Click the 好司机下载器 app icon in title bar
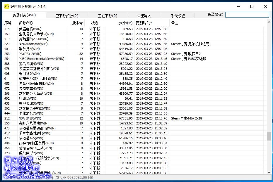The height and width of the screenshot is (182, 273). click(7, 7)
